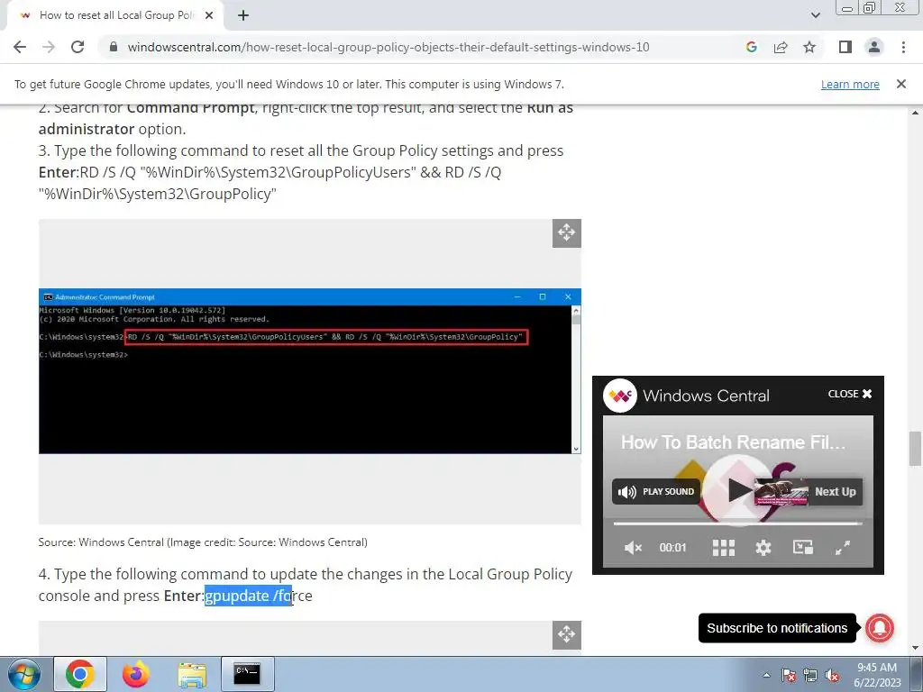Viewport: 923px width, 692px height.
Task: Open the clock showing 9:45 AM
Action: coord(877,675)
